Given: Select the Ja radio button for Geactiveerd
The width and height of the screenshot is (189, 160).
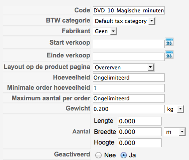Looking at the screenshot, I should (x=124, y=155).
